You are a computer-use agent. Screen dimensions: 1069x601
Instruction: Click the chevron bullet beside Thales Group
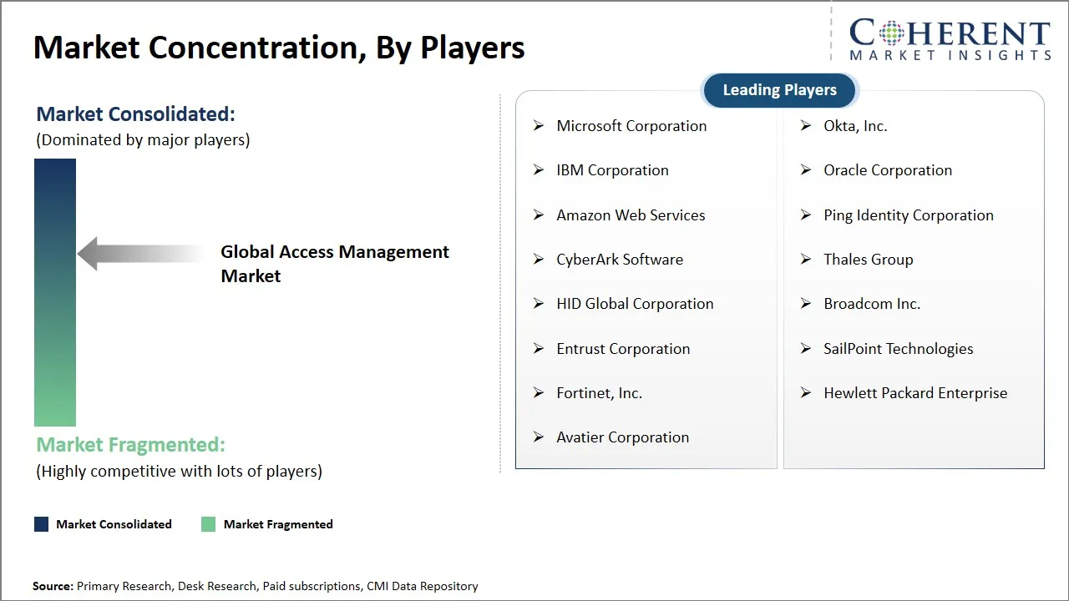805,259
